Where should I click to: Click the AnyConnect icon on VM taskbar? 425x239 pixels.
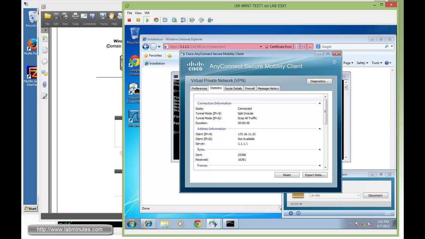pyautogui.click(x=213, y=224)
